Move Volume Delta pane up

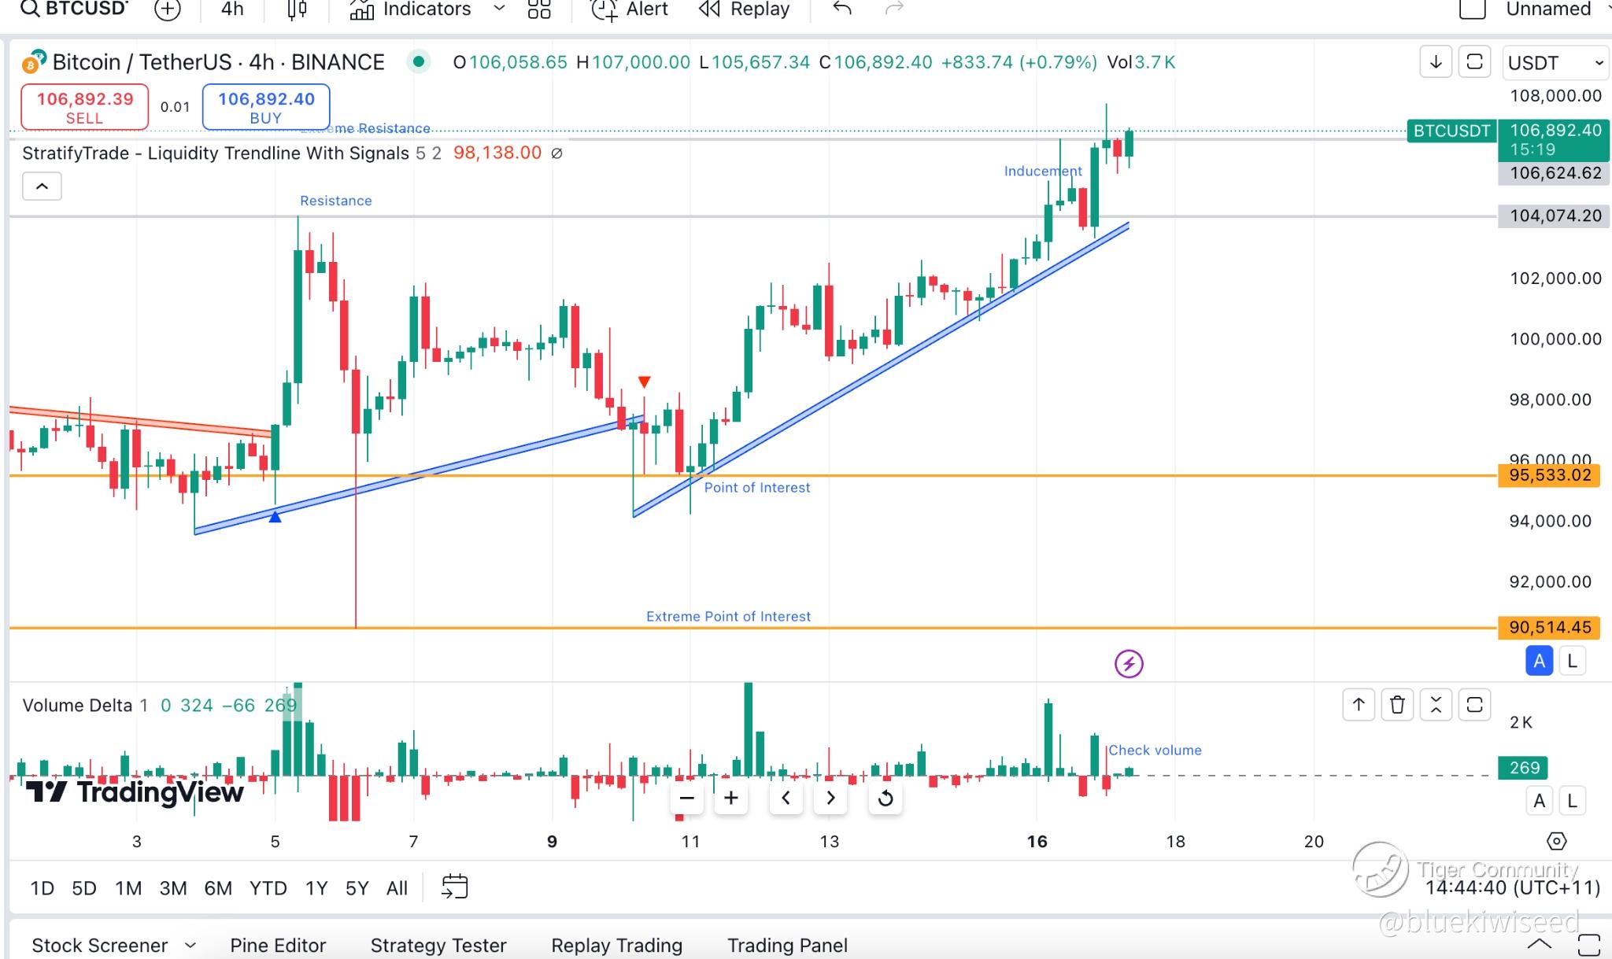(1359, 705)
